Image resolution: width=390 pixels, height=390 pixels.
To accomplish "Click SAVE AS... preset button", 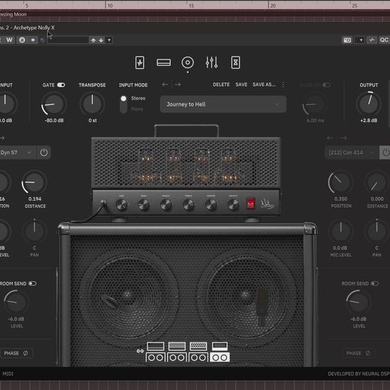I will coord(264,84).
